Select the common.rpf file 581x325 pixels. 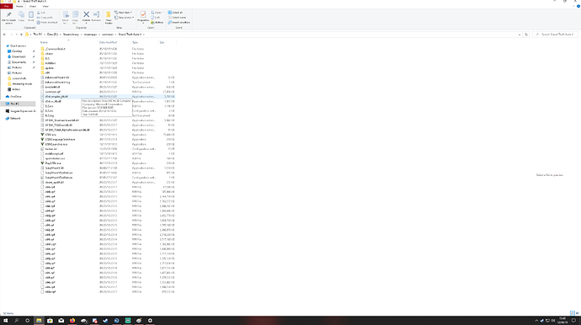(52, 92)
